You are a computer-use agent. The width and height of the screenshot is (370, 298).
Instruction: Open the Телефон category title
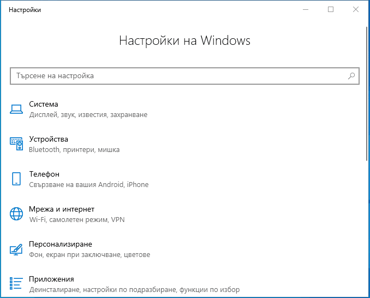[44, 174]
